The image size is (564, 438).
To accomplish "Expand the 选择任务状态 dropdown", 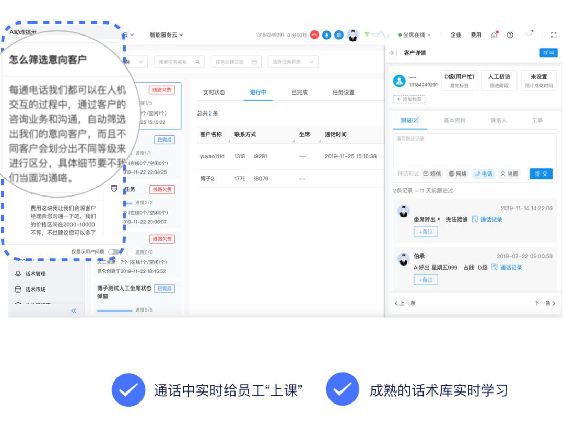I will 293,62.
